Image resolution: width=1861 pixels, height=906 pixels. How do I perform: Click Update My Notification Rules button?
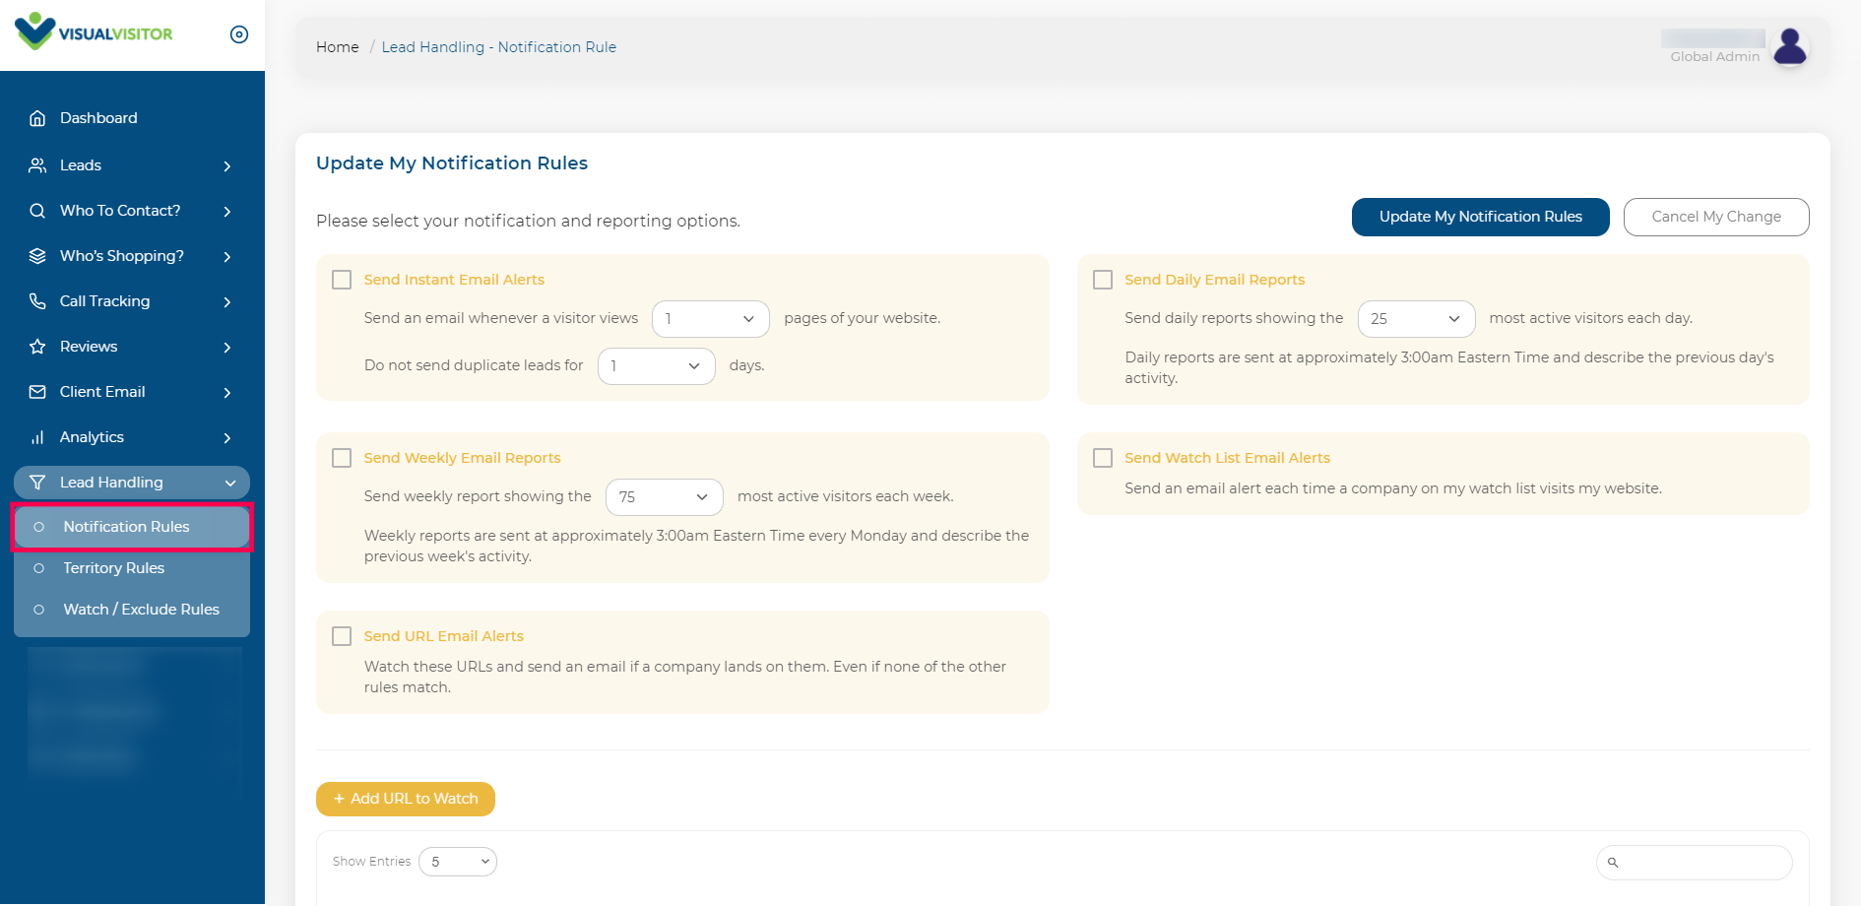coord(1480,217)
